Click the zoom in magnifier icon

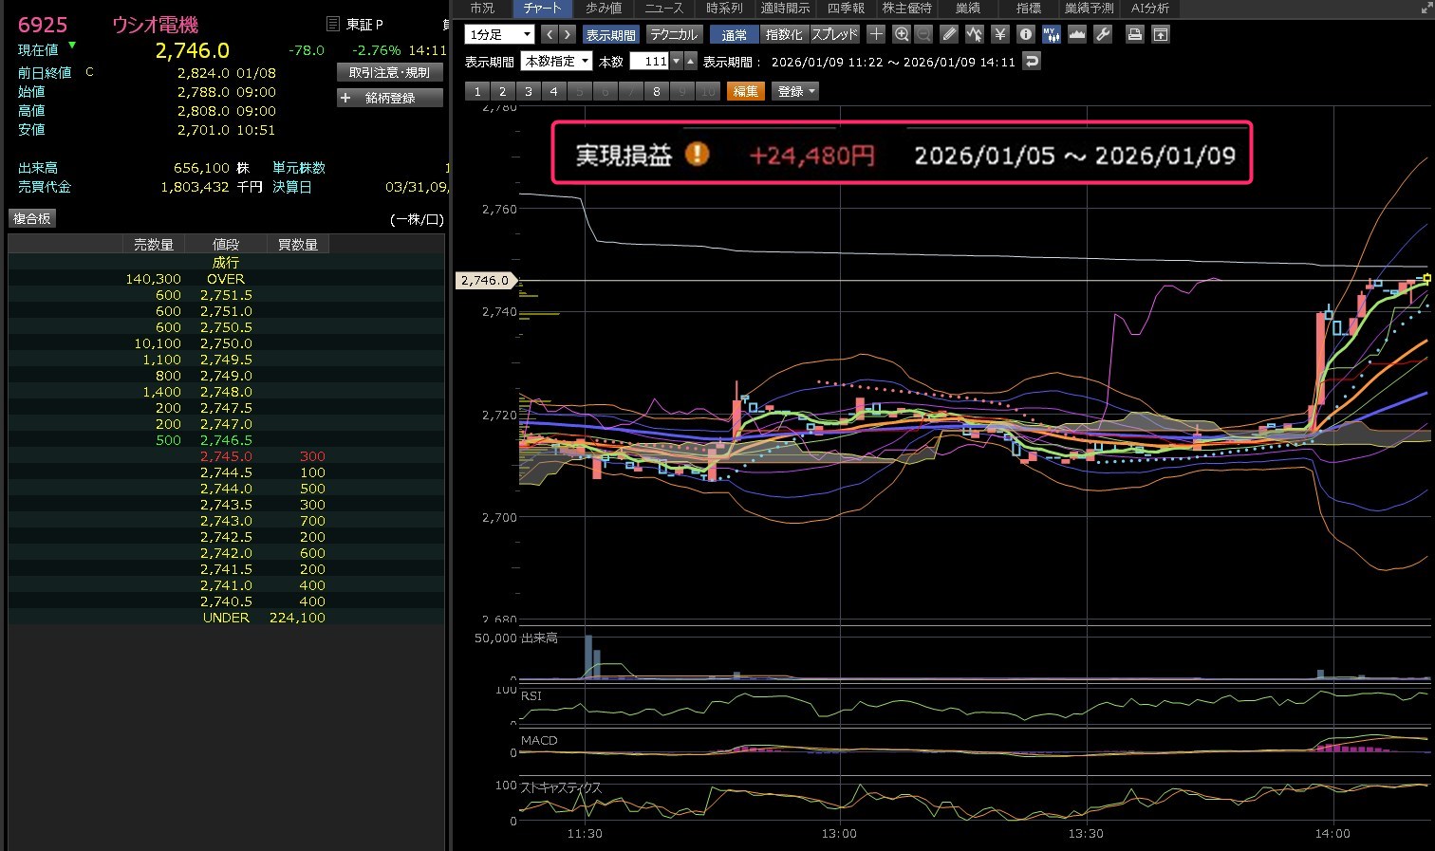click(x=902, y=34)
